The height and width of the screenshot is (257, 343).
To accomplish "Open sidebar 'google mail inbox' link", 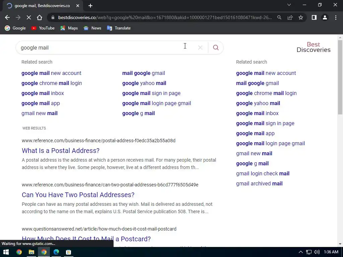I will (257, 113).
